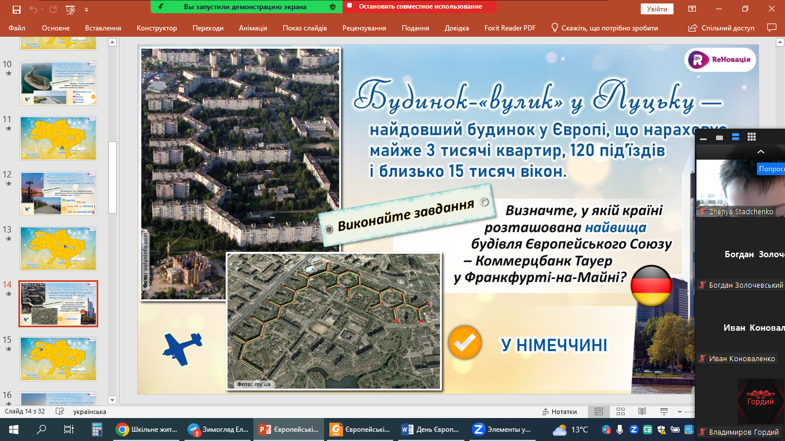Open the Довідка tab

point(457,28)
